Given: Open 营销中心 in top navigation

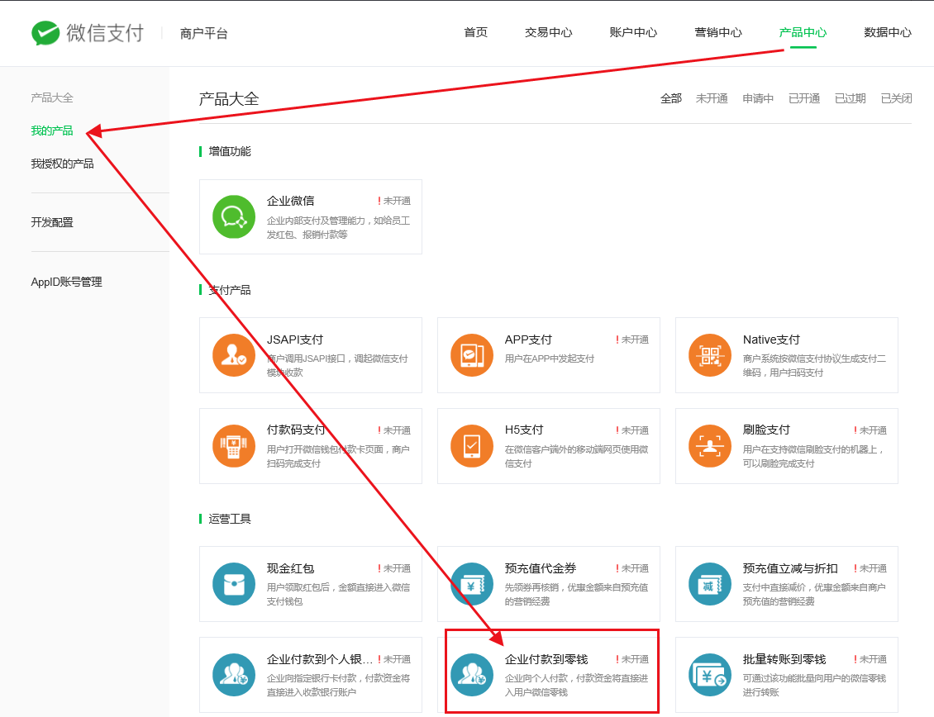Looking at the screenshot, I should (x=718, y=32).
